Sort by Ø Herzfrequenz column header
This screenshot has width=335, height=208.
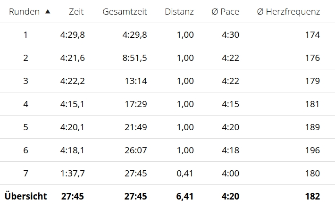pyautogui.click(x=288, y=12)
